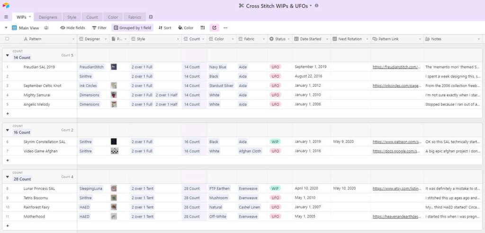The width and height of the screenshot is (485, 233).
Task: Click the Notes field header icon
Action: 428,39
